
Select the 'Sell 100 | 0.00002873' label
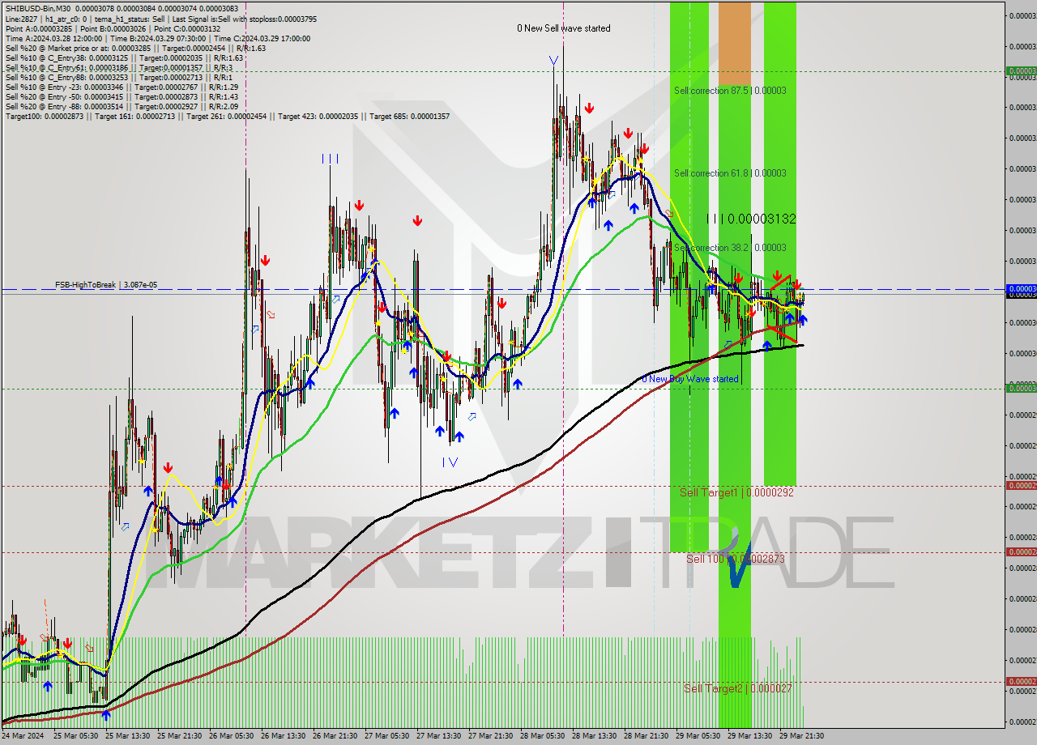(736, 559)
